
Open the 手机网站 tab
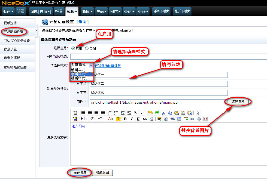(161, 11)
